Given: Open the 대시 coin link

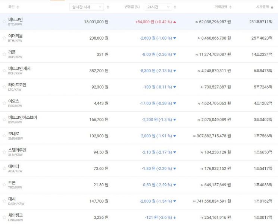Looking at the screenshot, I should click(x=12, y=199).
